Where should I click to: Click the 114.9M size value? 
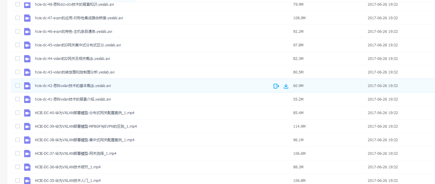point(299,126)
